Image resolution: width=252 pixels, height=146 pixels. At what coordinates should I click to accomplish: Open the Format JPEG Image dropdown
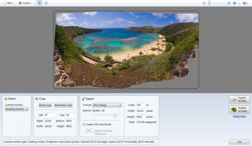pyautogui.click(x=107, y=105)
